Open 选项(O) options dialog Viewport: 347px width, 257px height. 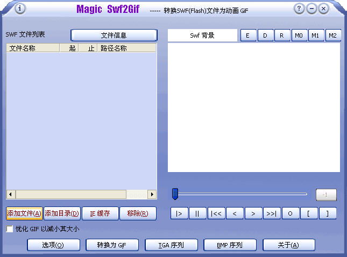[53, 245]
